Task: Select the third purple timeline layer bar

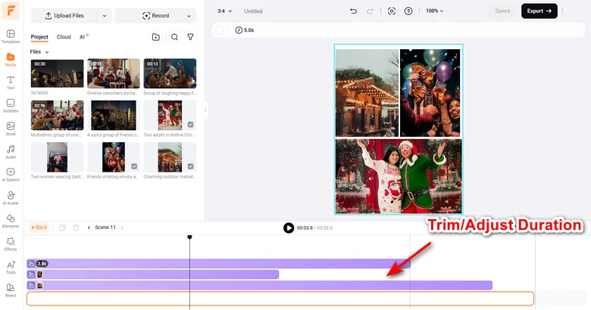Action: pos(260,286)
